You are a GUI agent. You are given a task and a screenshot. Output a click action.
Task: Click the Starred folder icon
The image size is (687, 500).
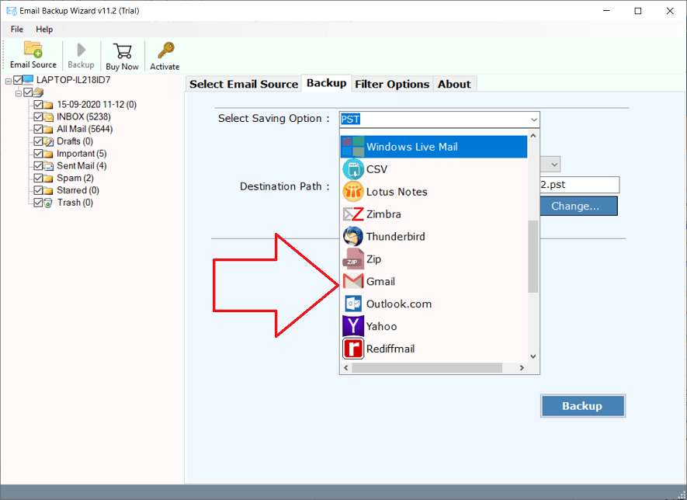coord(48,191)
